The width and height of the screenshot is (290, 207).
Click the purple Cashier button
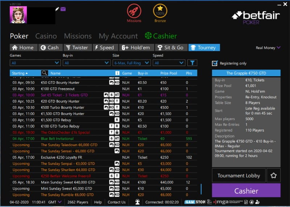point(246,191)
